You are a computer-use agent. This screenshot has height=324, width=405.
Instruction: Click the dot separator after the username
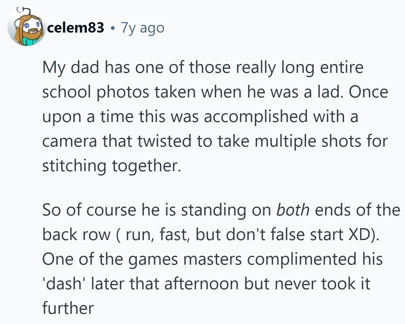tap(113, 29)
